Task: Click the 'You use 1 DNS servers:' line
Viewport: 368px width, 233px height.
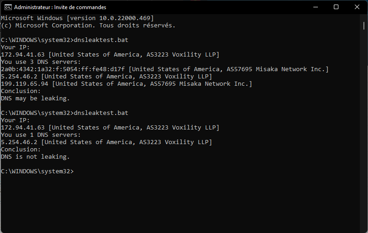Action: point(41,135)
